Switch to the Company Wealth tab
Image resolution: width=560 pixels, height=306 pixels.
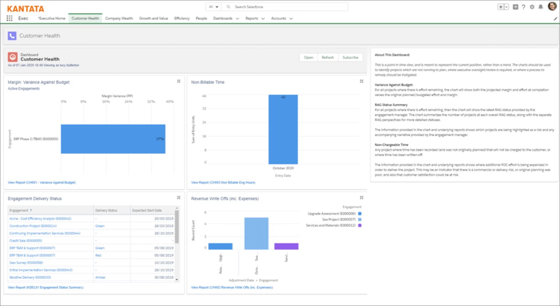click(x=119, y=19)
